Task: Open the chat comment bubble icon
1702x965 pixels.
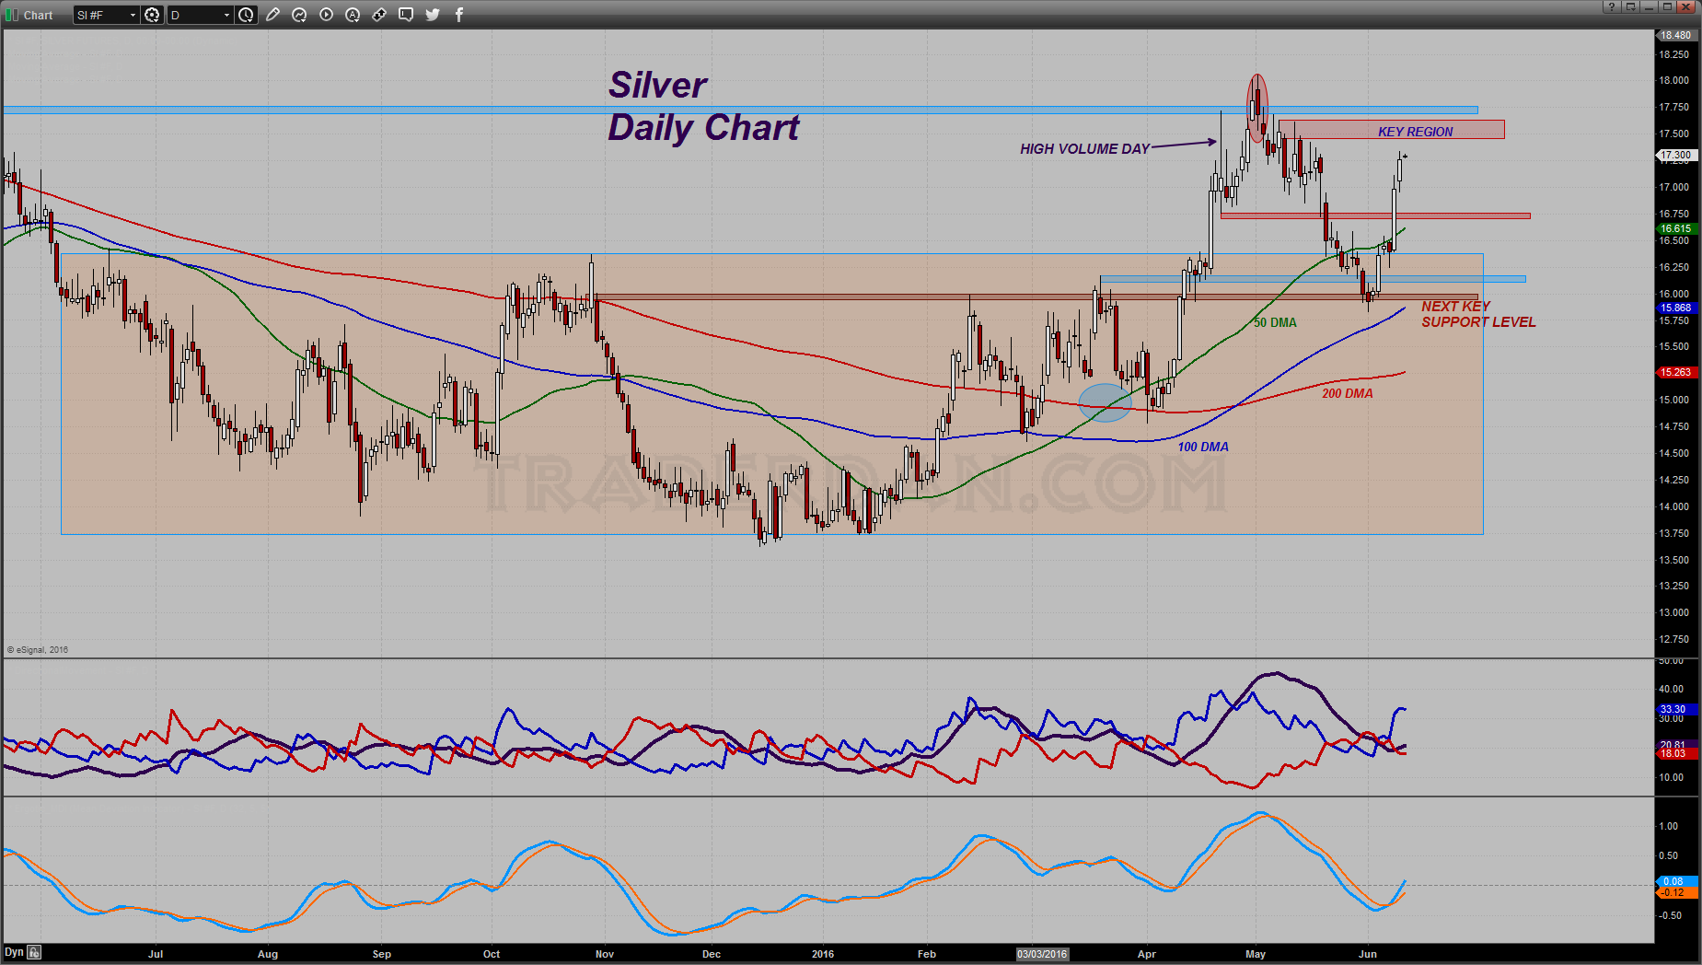Action: [406, 15]
